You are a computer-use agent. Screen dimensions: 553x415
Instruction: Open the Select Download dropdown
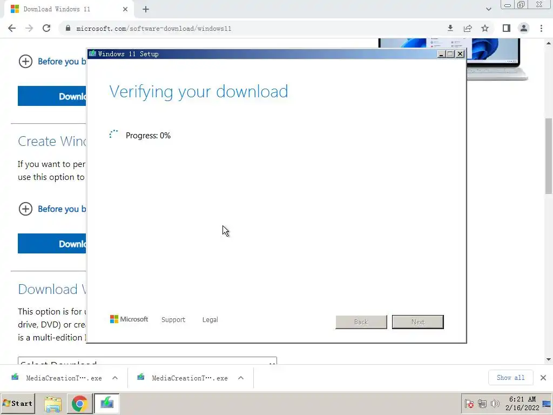147,360
